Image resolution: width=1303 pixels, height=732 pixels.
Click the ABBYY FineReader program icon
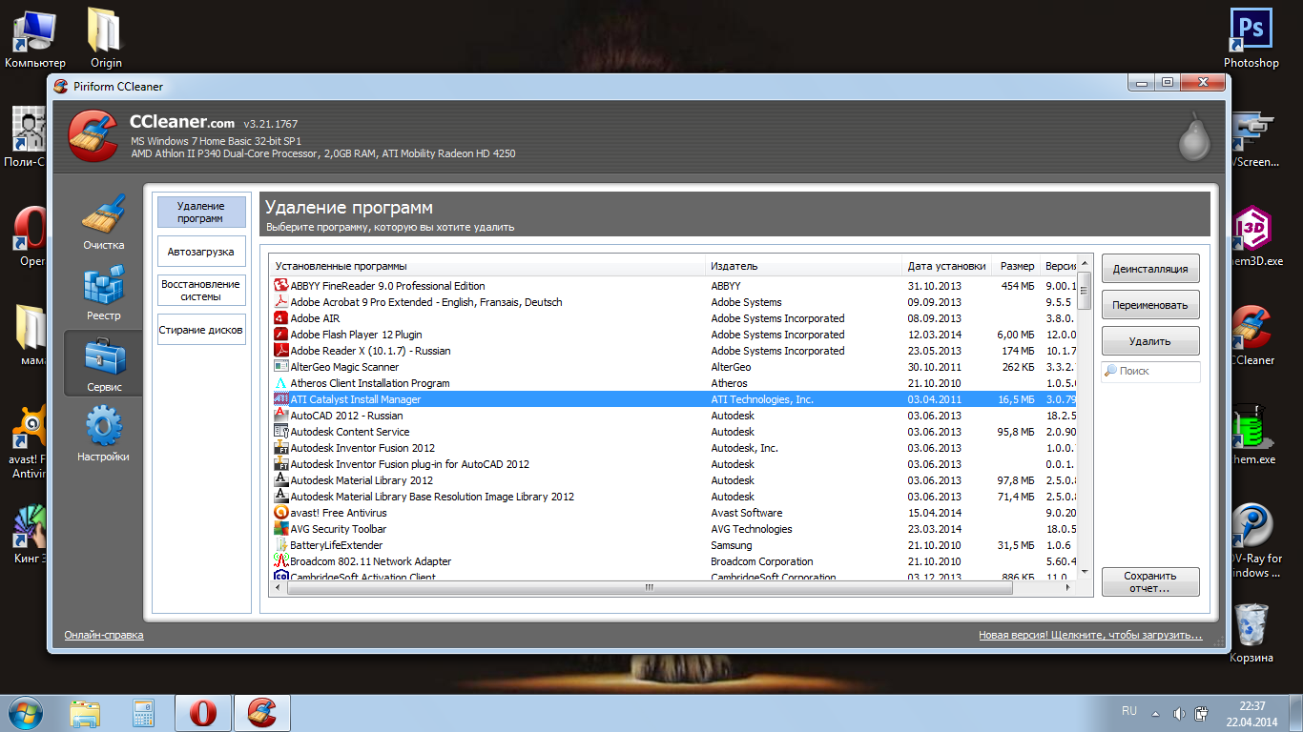click(x=281, y=286)
